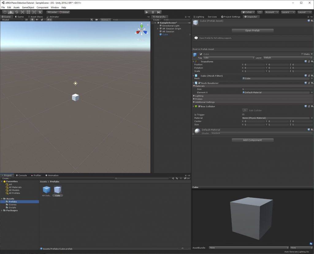Open the Window menu
Image resolution: width=314 pixels, height=254 pixels.
(x=55, y=7)
